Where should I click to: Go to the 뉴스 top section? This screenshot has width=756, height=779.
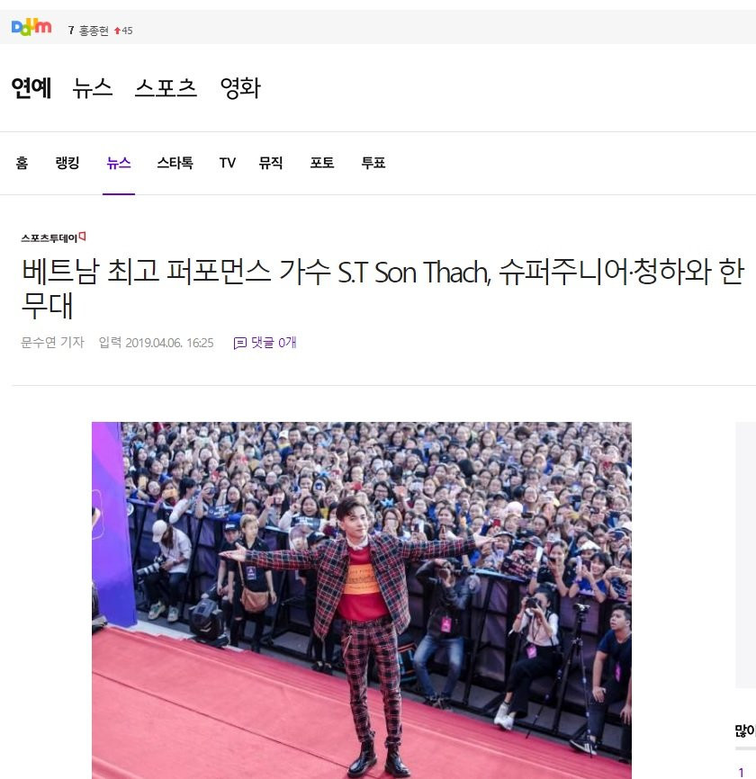coord(93,88)
